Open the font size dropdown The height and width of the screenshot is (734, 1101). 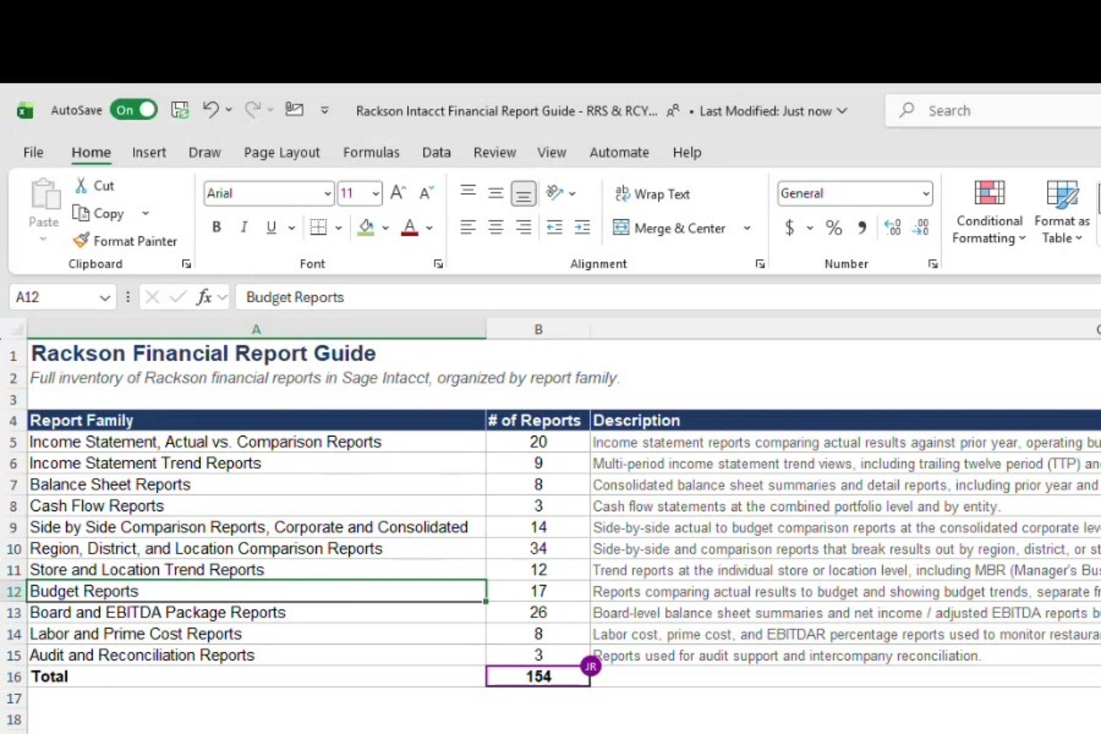click(x=376, y=194)
